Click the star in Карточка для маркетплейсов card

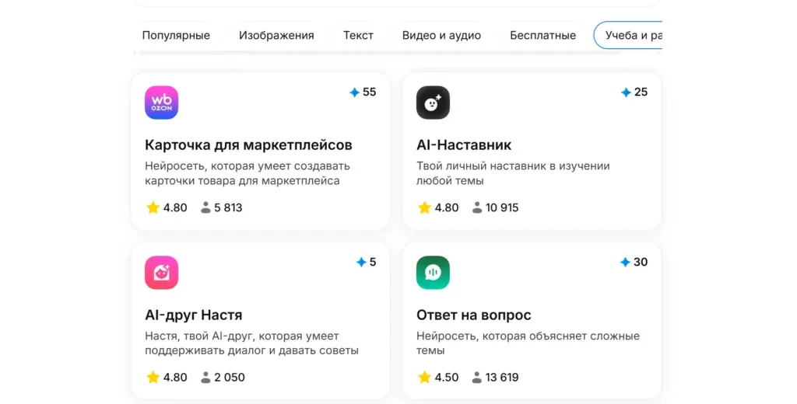pos(153,207)
